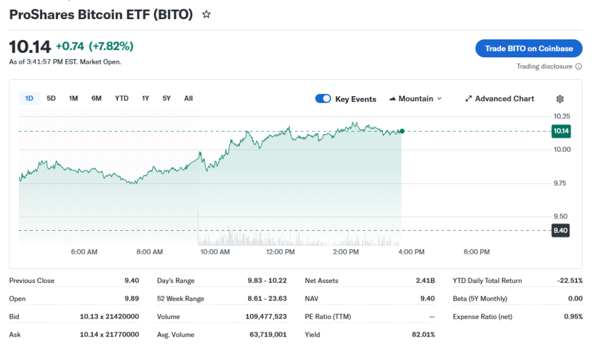595x346 pixels.
Task: Switch to the 5D time range
Action: click(51, 99)
